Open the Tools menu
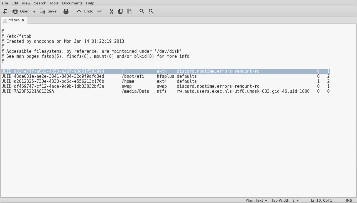 point(54,3)
